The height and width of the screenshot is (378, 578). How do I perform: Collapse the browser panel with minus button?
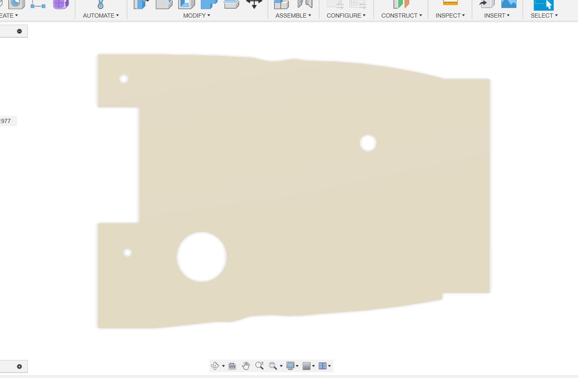pos(19,31)
